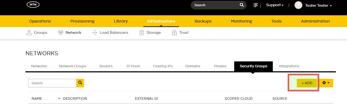Image resolution: width=347 pixels, height=104 pixels.
Task: Click the user avatar icon
Action: point(298,5)
